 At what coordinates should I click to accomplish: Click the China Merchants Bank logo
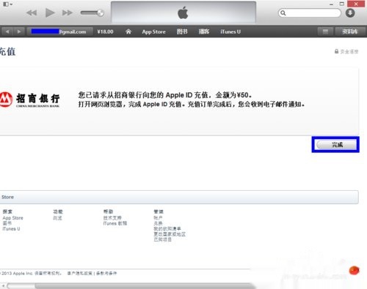click(30, 100)
